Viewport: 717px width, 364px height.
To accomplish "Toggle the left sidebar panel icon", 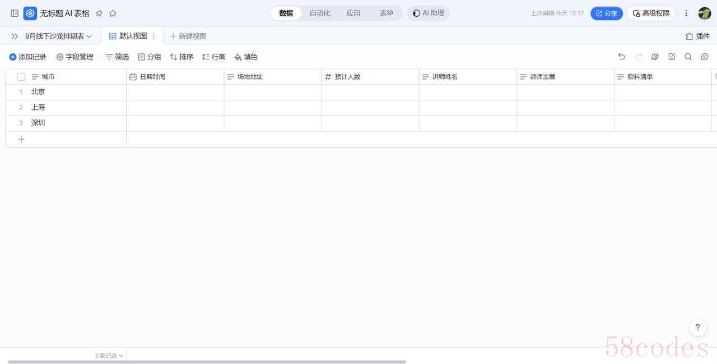I will pos(15,13).
